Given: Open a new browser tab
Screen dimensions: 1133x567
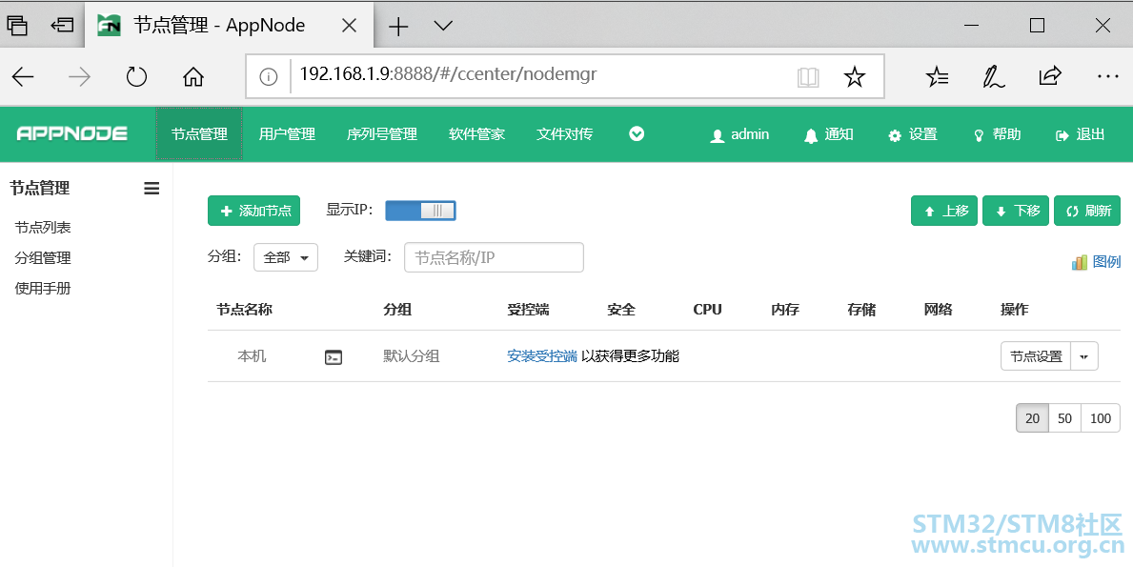Looking at the screenshot, I should click(x=398, y=27).
